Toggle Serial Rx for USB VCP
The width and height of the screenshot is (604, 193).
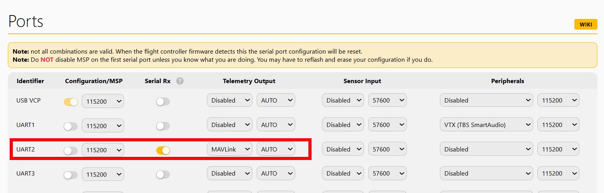click(x=163, y=102)
